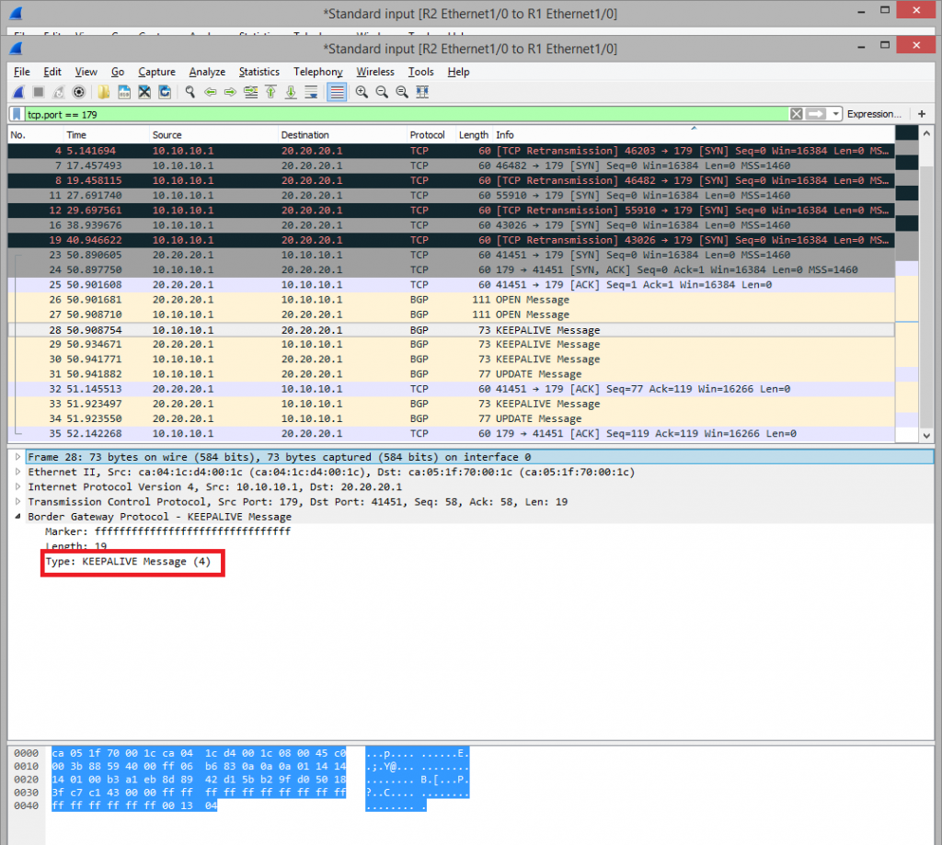
Task: Toggle the reload capture file icon
Action: point(164,92)
